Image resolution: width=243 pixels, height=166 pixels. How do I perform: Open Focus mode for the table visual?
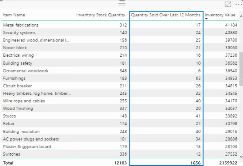point(228,4)
